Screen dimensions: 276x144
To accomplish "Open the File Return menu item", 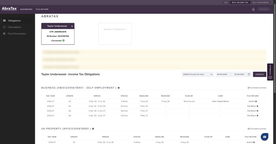I will tap(42, 9).
